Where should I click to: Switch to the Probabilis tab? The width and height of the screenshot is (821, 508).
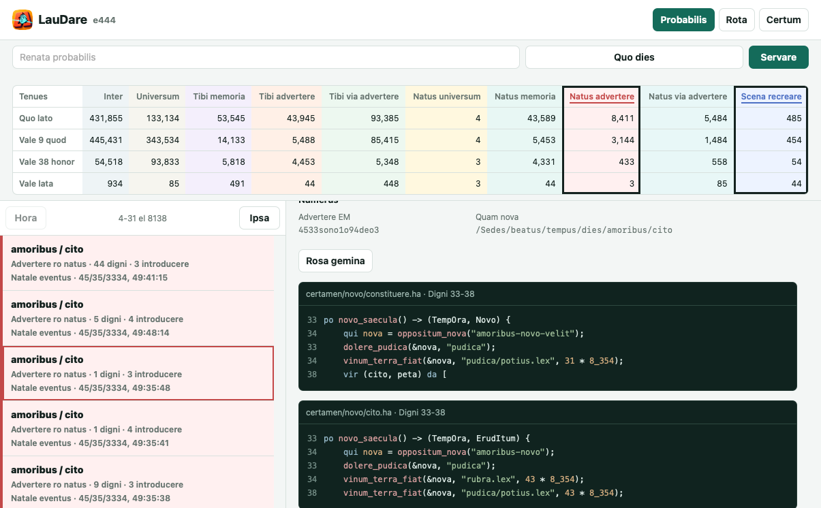(x=683, y=20)
